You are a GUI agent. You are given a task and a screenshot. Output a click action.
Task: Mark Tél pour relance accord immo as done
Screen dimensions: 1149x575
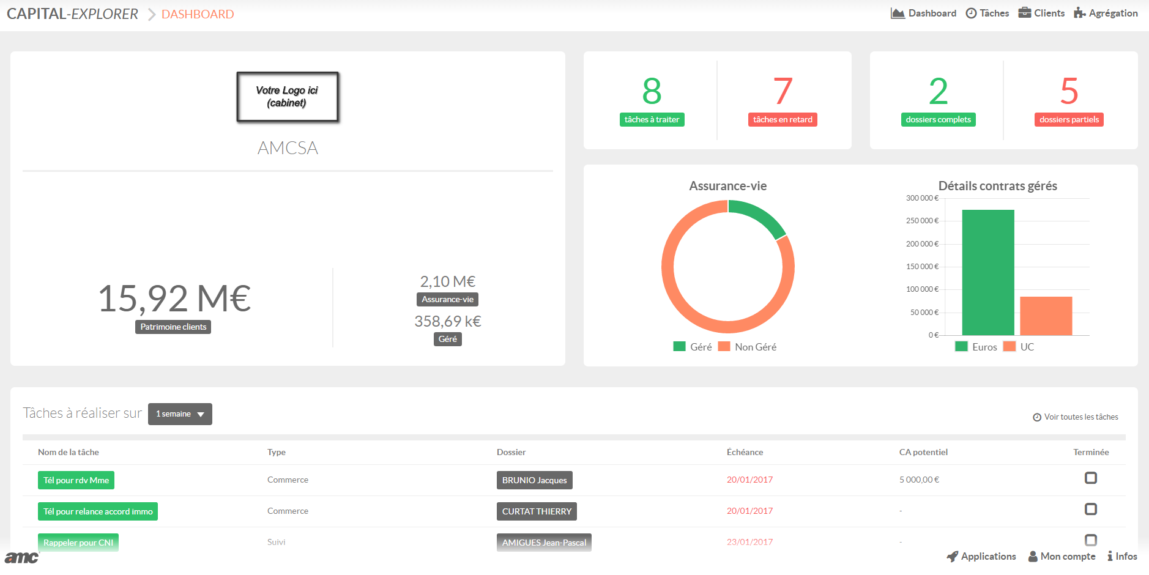pyautogui.click(x=1090, y=509)
